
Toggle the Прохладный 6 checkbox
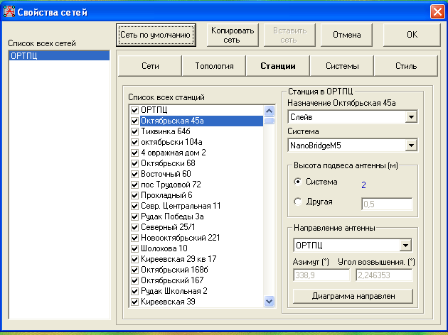(134, 195)
